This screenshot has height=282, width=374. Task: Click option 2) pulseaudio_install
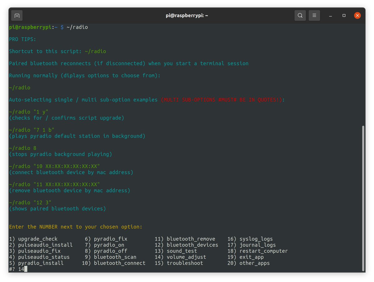point(41,245)
